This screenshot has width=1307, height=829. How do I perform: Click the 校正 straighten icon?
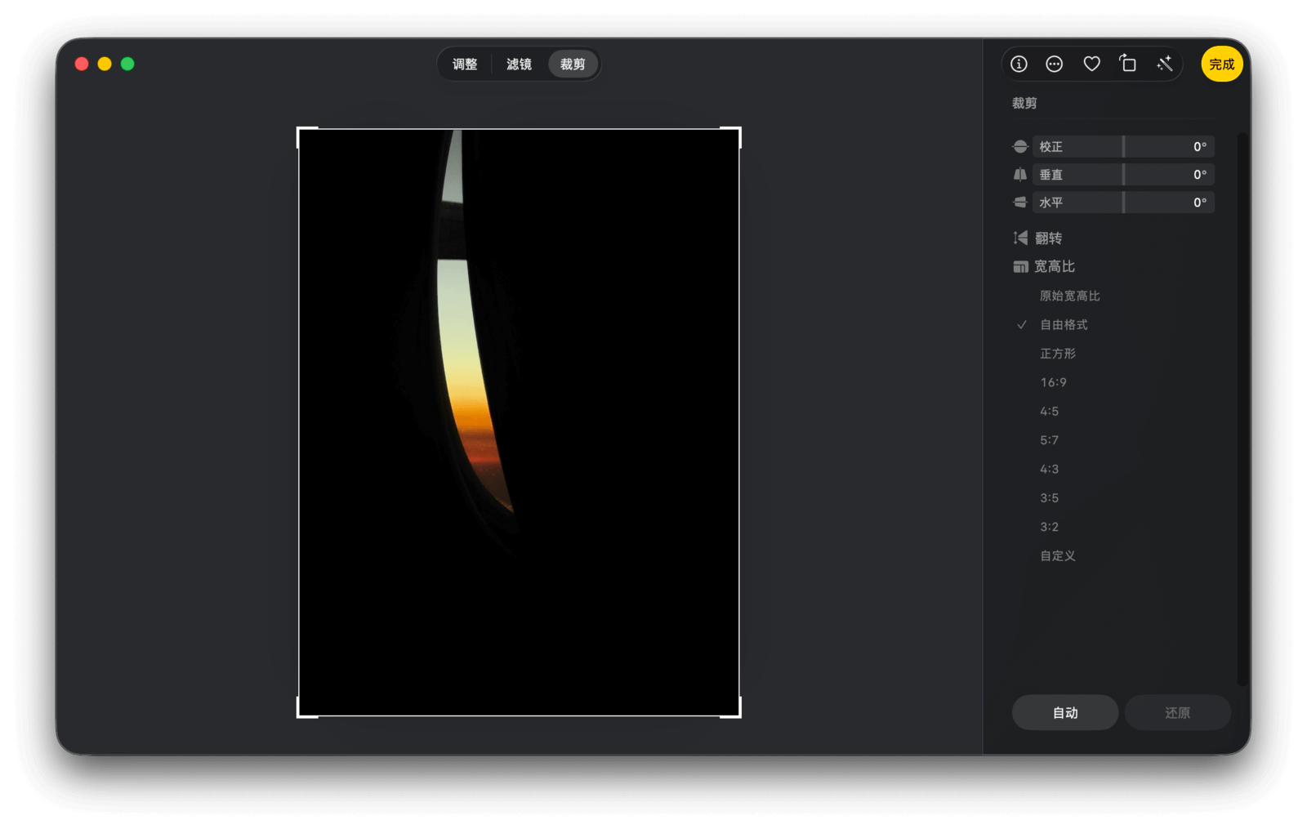click(x=1020, y=146)
